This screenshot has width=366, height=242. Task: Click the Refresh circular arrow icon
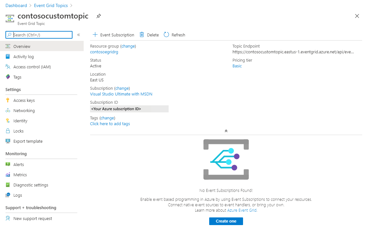[x=166, y=35]
